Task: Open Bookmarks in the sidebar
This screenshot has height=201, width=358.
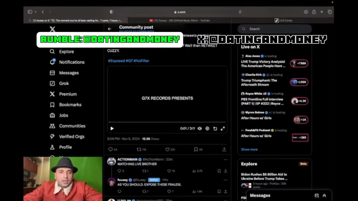Action: [x=65, y=105]
